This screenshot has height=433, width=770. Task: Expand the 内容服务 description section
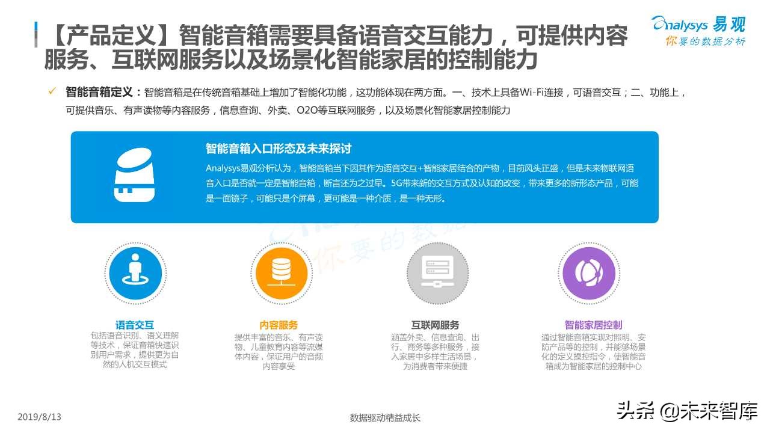point(280,352)
